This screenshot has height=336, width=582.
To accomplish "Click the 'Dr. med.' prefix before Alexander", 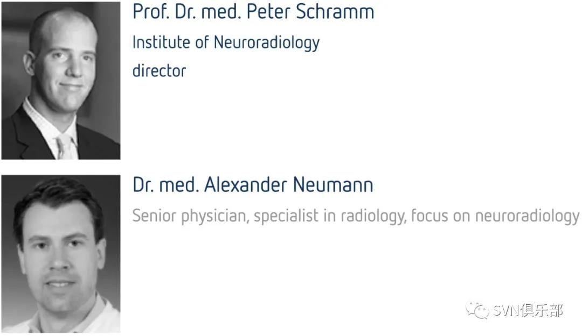I will coord(165,184).
